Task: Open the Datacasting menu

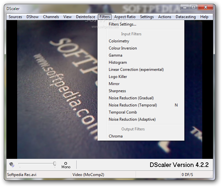Action: (x=186, y=17)
